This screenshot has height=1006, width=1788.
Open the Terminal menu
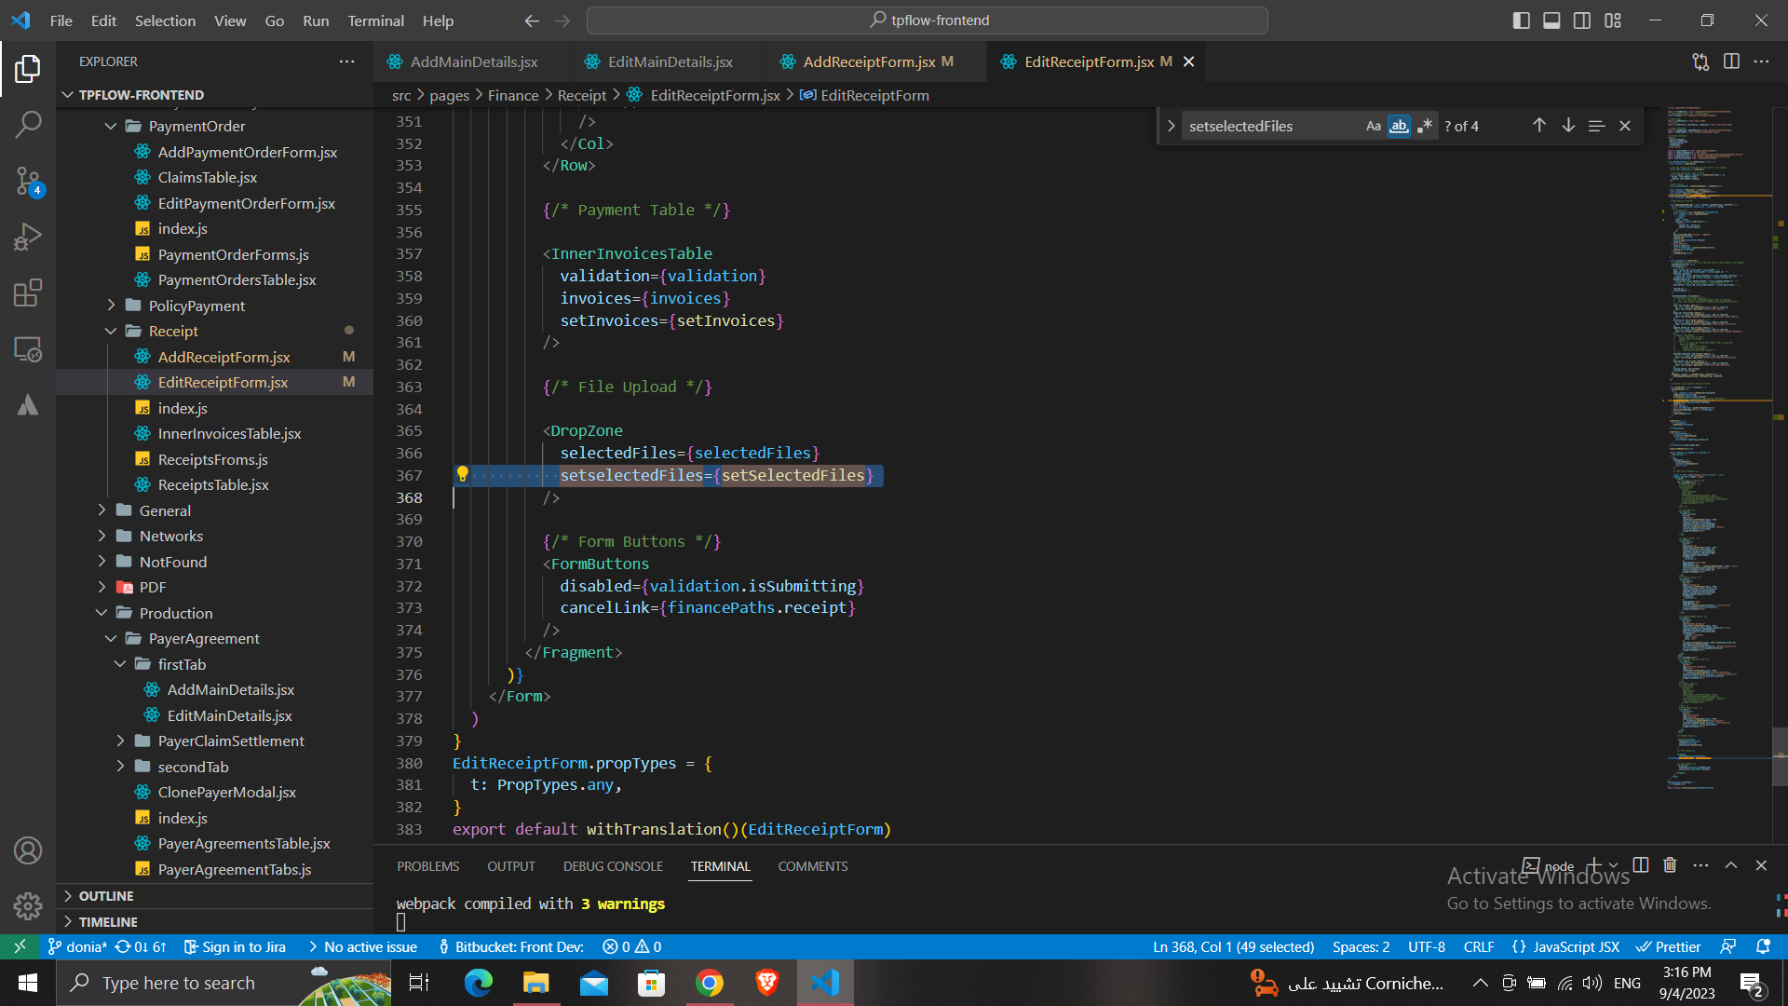[375, 20]
